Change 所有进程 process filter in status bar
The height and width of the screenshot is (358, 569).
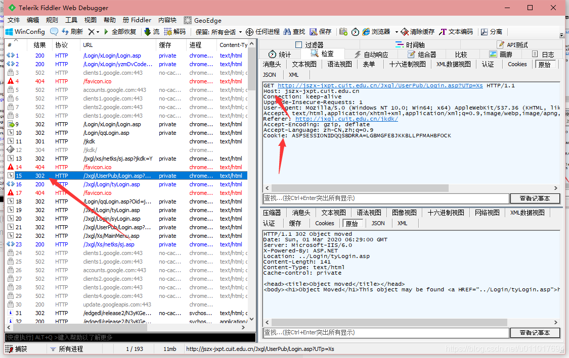click(x=67, y=349)
